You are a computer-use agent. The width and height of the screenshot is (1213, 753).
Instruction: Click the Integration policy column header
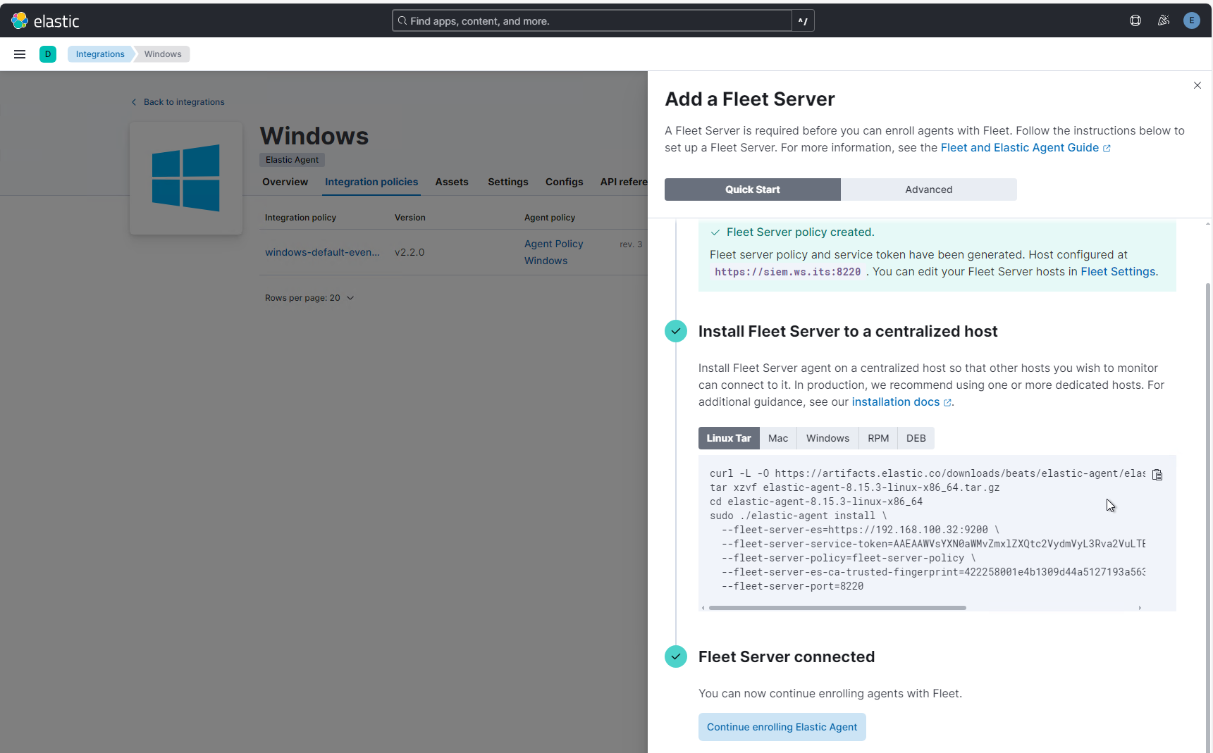pyautogui.click(x=300, y=218)
